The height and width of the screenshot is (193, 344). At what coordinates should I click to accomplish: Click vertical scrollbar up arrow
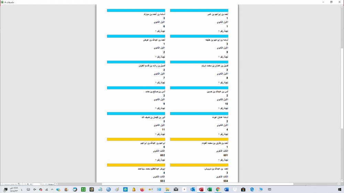(342, 6)
